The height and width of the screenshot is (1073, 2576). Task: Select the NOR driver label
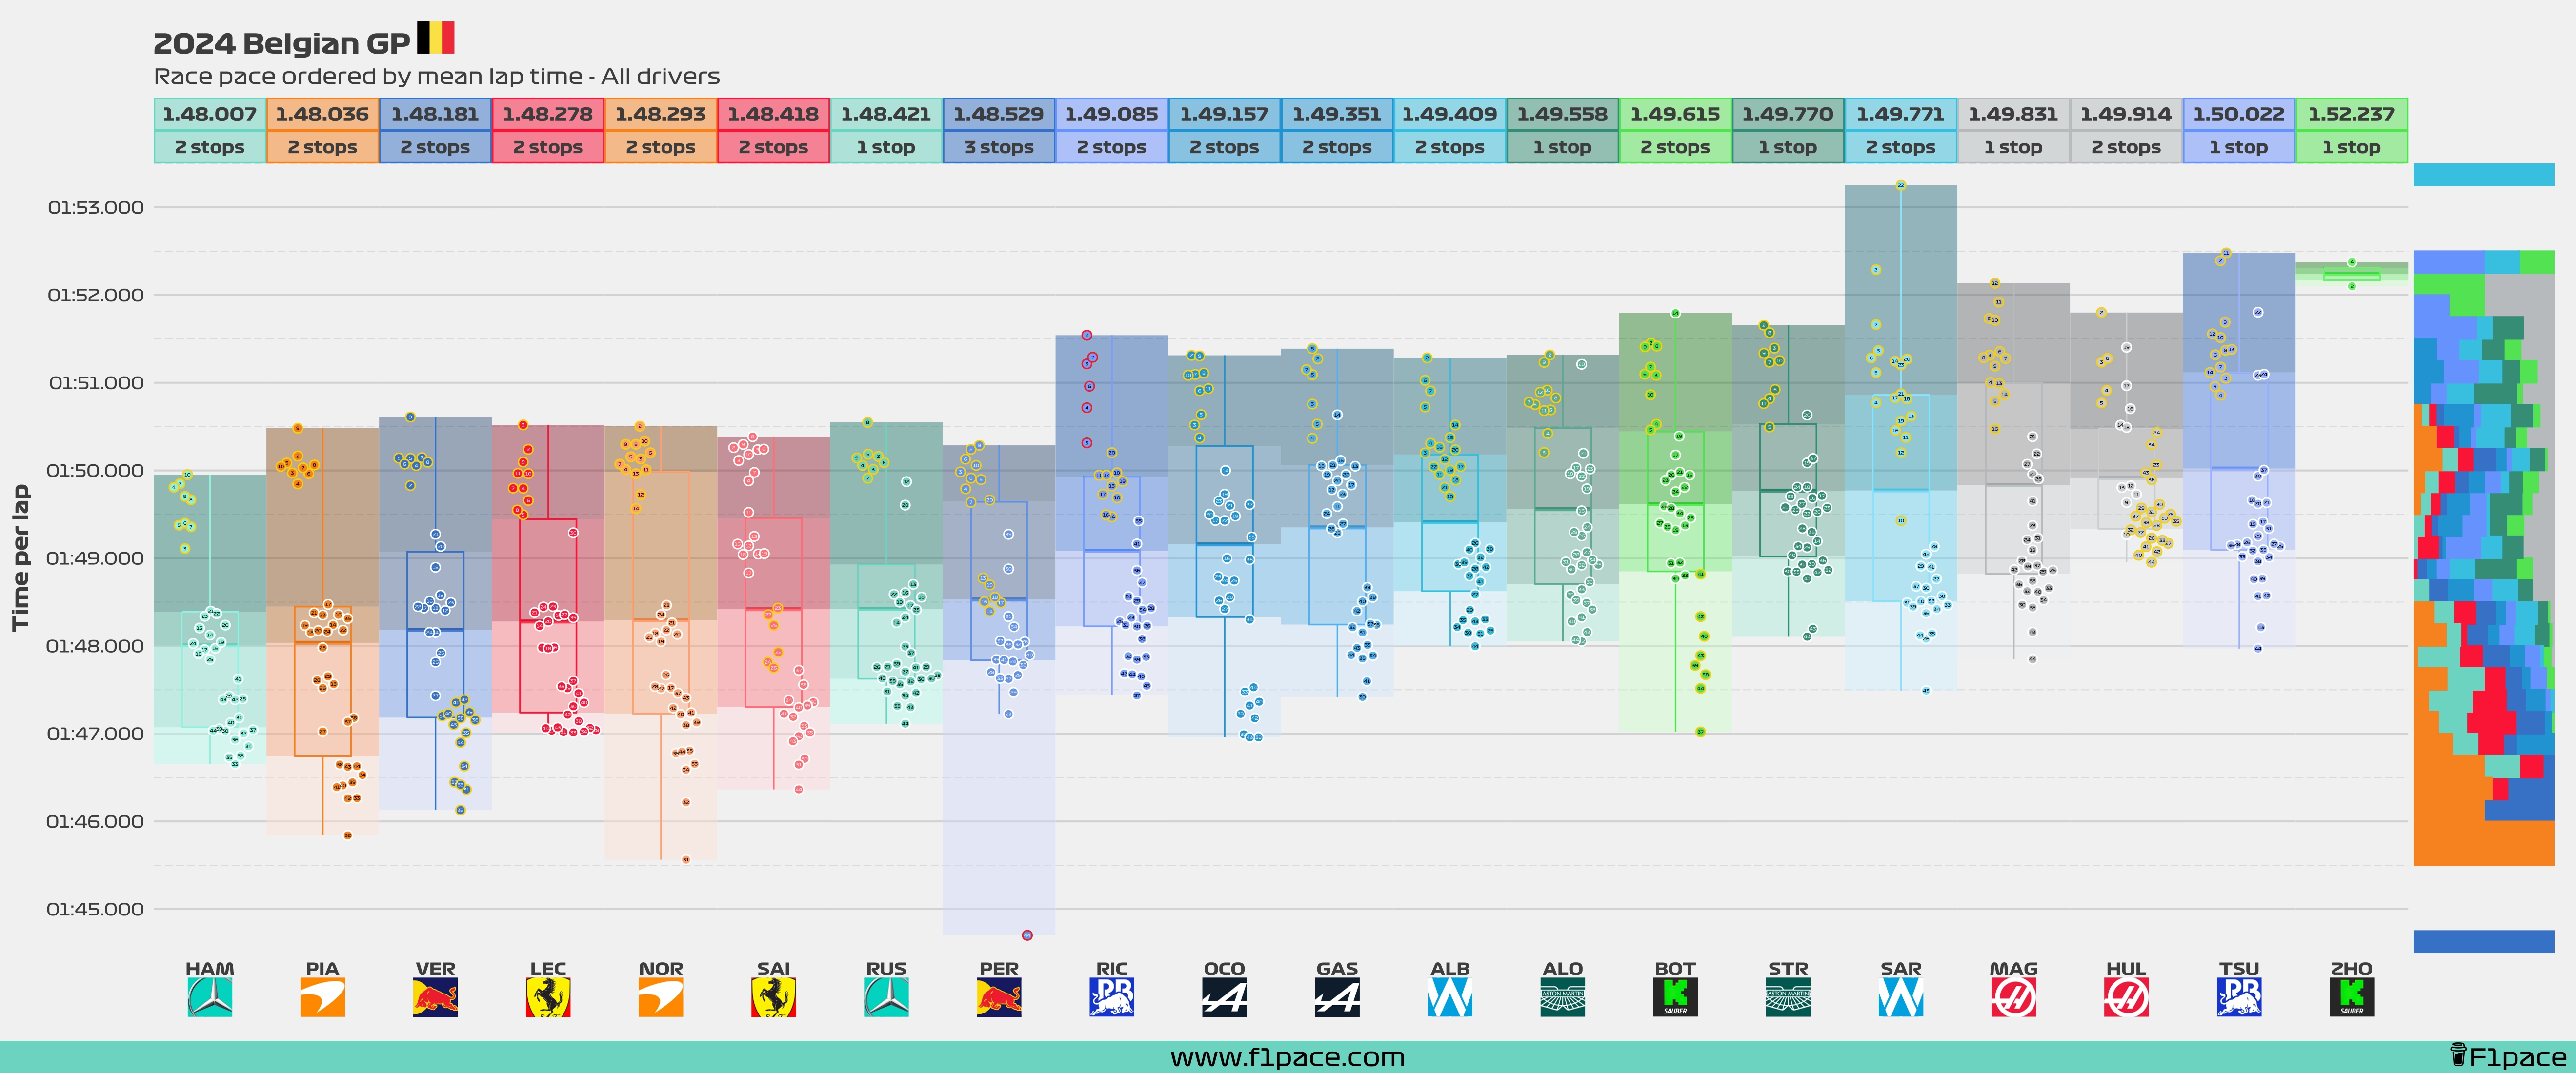coord(661,968)
